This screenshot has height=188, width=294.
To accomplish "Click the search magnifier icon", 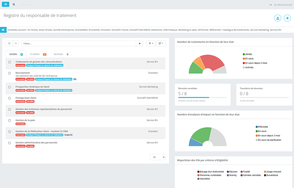I will pyautogui.click(x=14, y=5).
